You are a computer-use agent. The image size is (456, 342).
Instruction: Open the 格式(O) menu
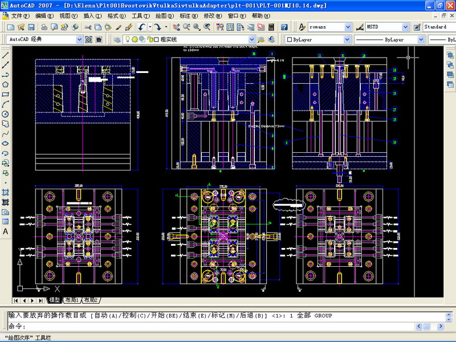(116, 16)
